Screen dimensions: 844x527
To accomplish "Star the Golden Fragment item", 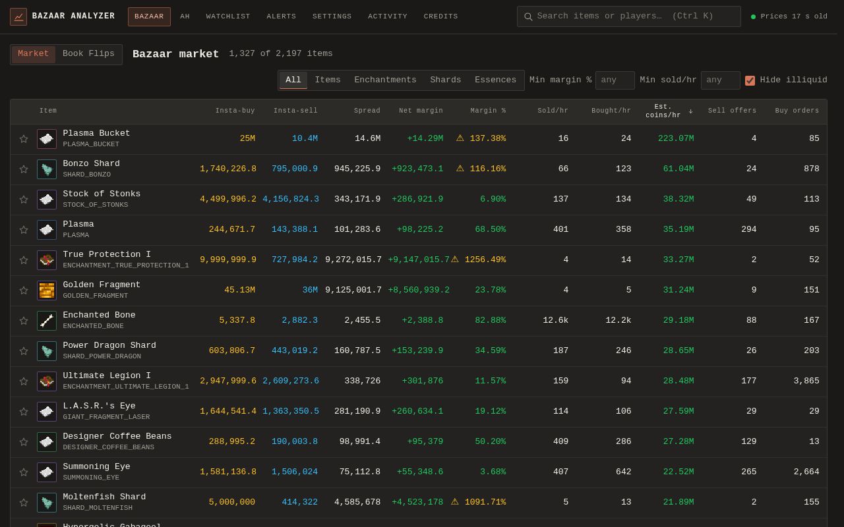I will point(24,291).
